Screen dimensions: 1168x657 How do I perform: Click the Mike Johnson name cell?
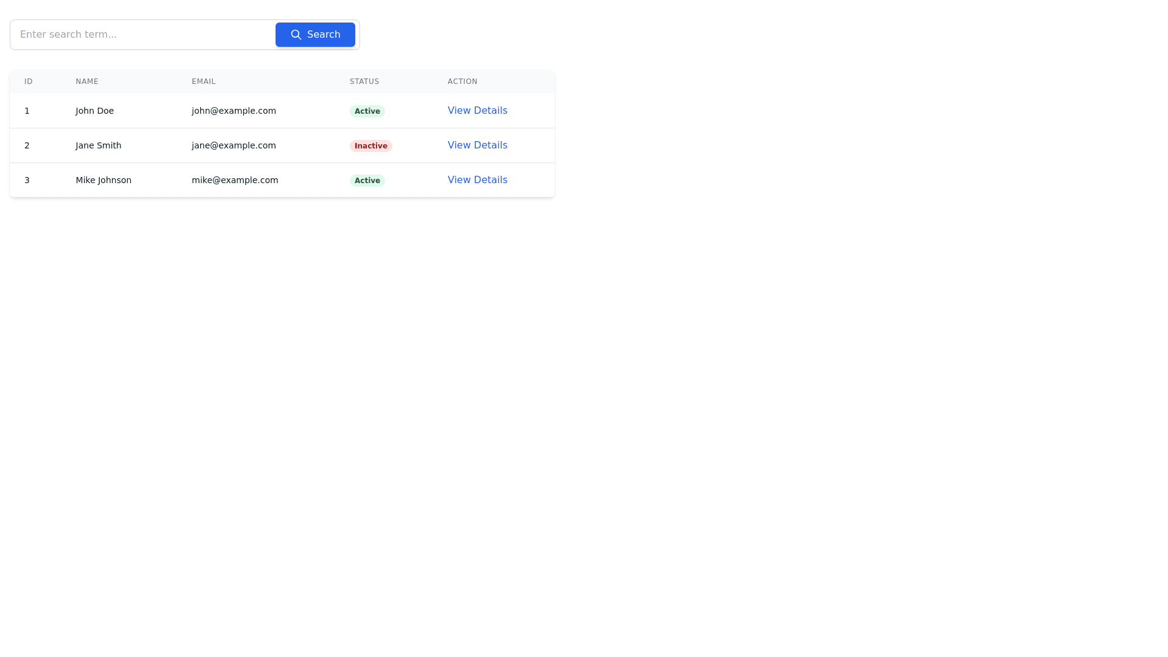coord(103,180)
